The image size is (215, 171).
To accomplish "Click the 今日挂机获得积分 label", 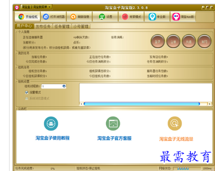I will pos(35,76).
